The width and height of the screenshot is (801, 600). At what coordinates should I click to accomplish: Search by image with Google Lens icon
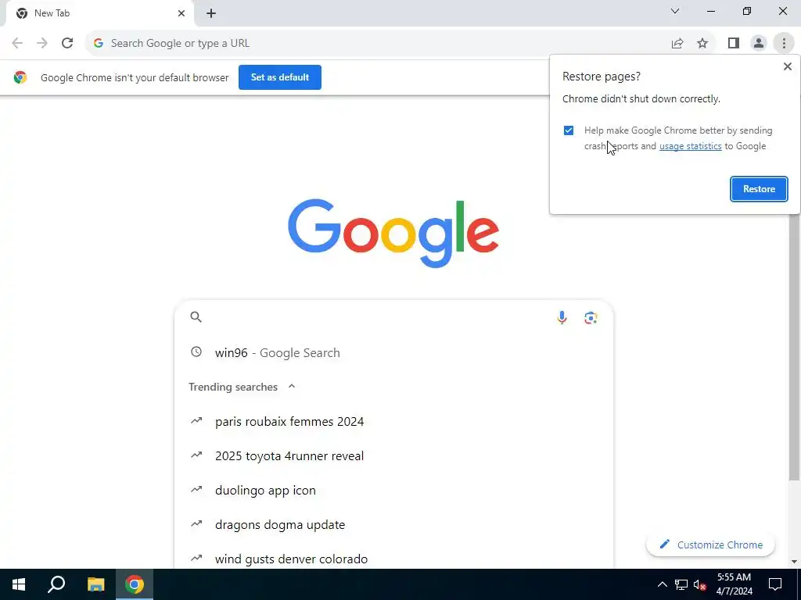point(591,317)
